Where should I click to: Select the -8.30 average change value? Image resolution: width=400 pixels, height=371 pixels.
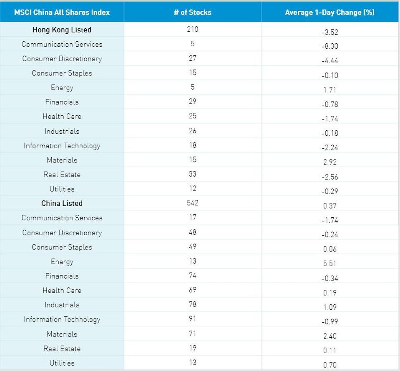coord(330,46)
